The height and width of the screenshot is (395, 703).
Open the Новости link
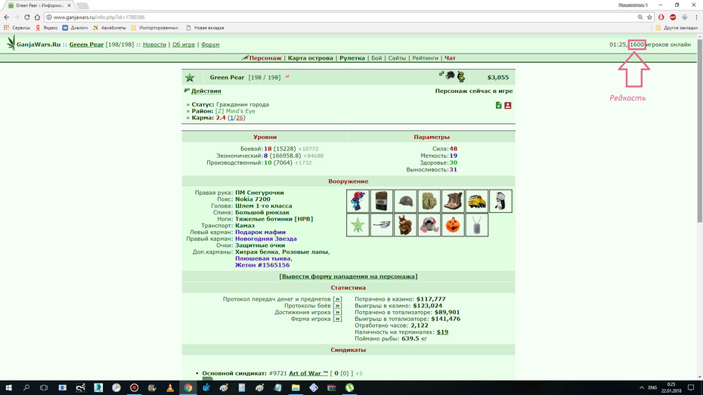pyautogui.click(x=154, y=45)
